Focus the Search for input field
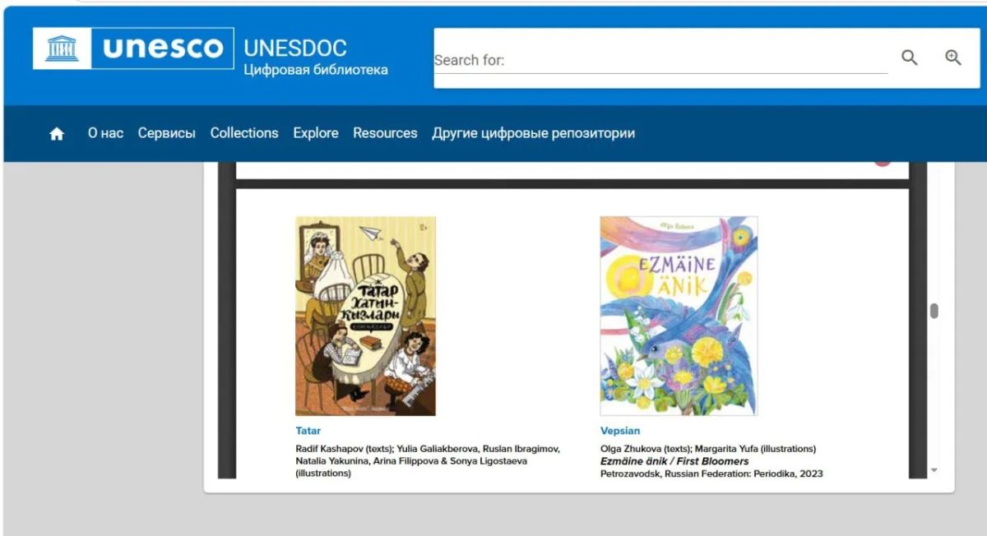 coord(660,60)
